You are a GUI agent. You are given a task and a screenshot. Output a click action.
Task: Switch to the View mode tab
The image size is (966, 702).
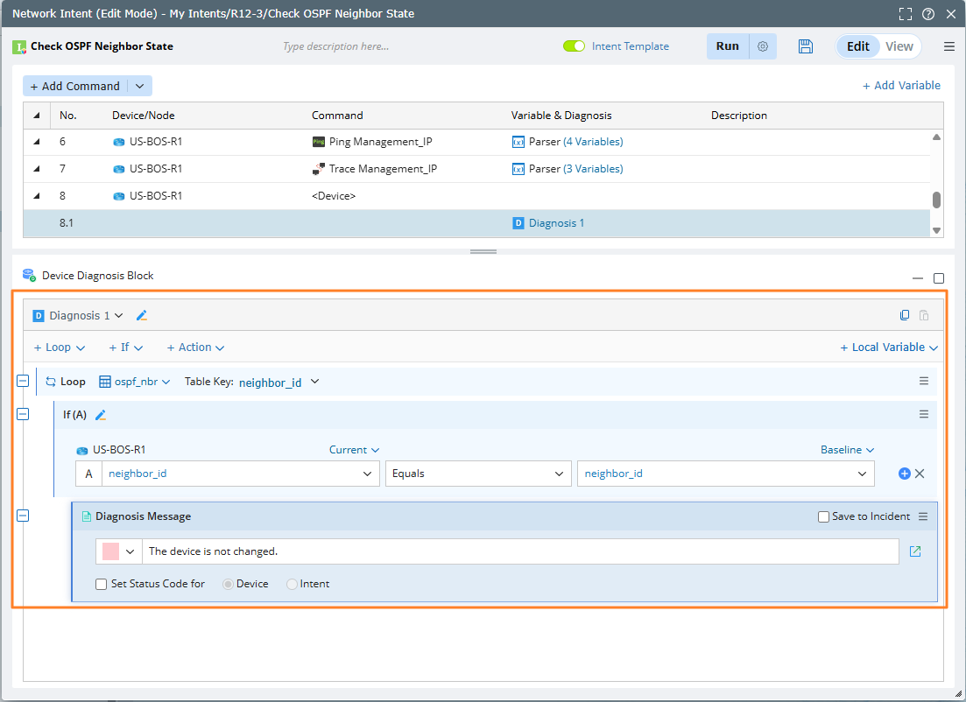pos(899,46)
